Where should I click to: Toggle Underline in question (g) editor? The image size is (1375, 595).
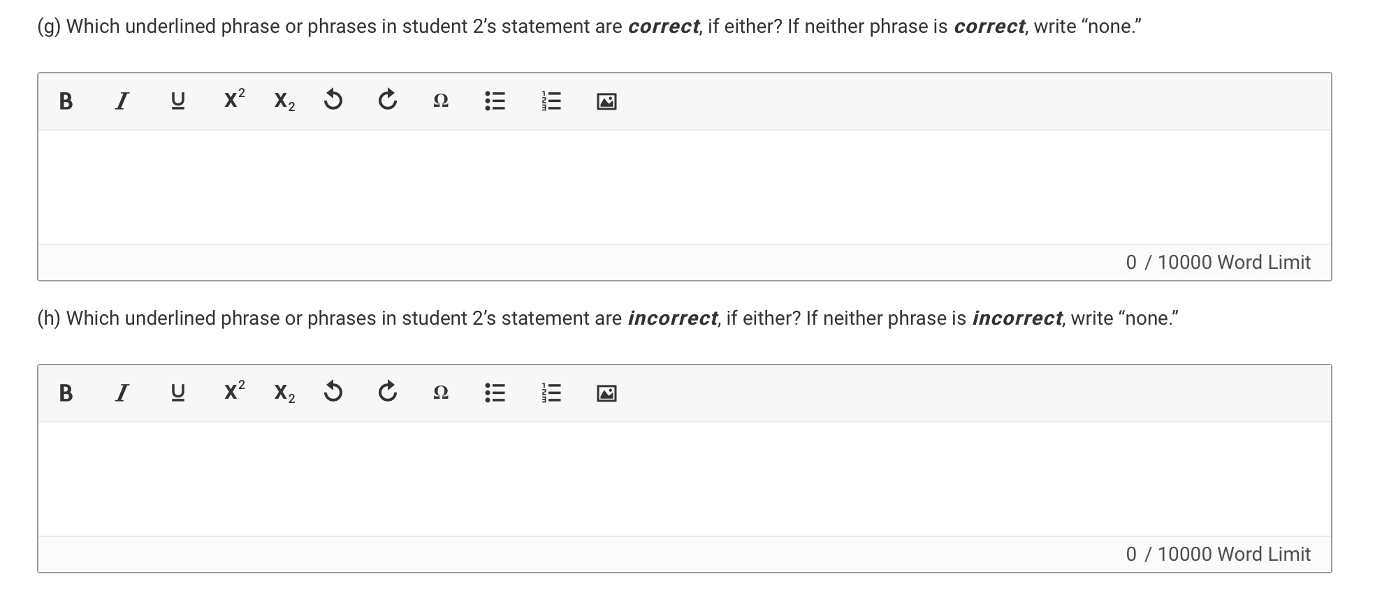coord(177,101)
